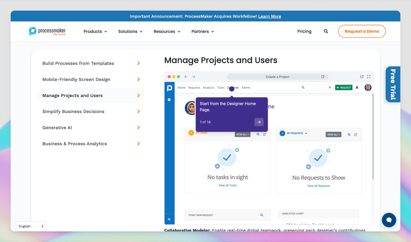Viewport: 411px width, 242px height.
Task: Expand the Resources dropdown menu
Action: pyautogui.click(x=167, y=31)
